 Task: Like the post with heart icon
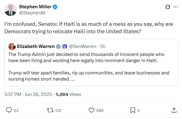[91, 110]
